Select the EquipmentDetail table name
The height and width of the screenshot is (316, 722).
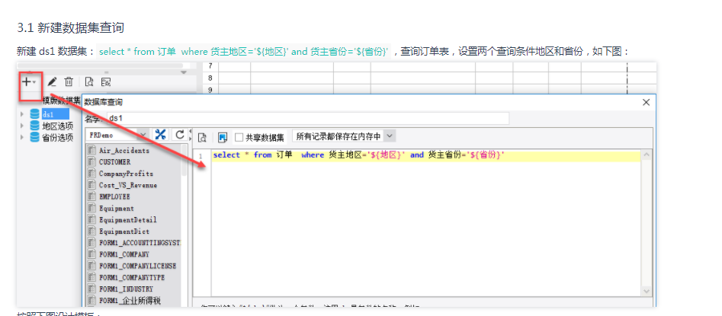[128, 220]
